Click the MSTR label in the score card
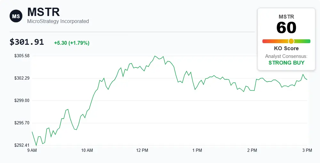The width and height of the screenshot is (320, 163). (x=286, y=16)
